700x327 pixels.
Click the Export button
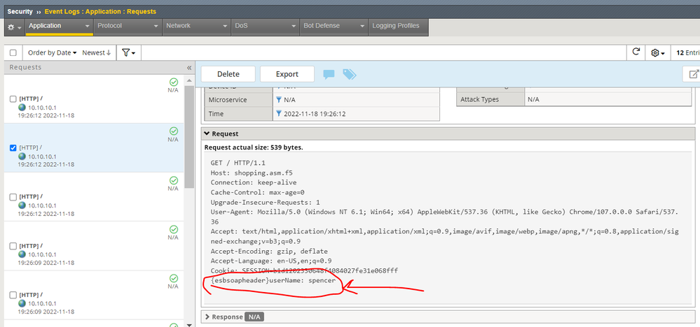[287, 74]
